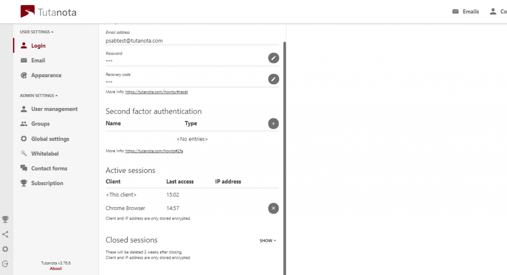Viewport: 507px width, 275px height.
Task: Open the About link
Action: click(55, 269)
